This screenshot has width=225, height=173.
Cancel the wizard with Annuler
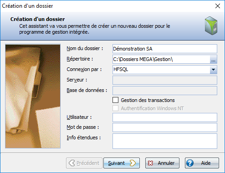pyautogui.click(x=162, y=163)
